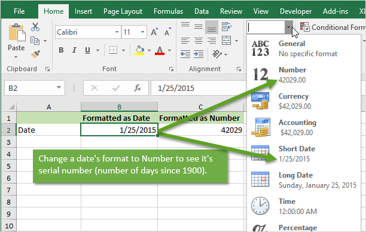This screenshot has height=232, width=366.
Task: Increase indent
Action: pyautogui.click(x=199, y=54)
